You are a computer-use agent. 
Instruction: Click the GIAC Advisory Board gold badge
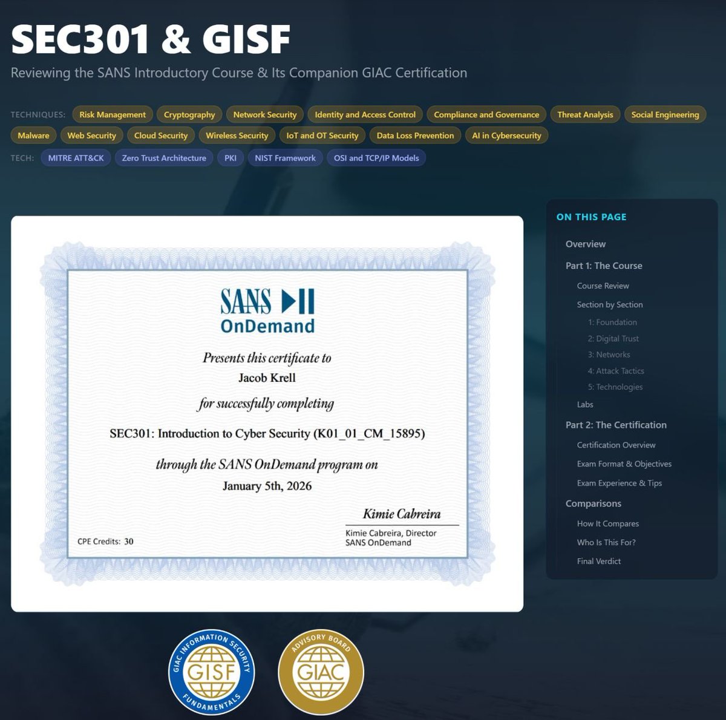[321, 672]
